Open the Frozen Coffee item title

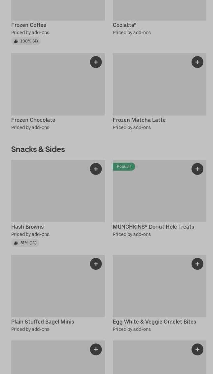(x=29, y=25)
